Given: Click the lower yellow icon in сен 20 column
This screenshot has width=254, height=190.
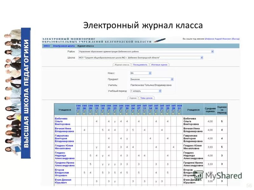Looking at the screenshot, I should [109, 114].
